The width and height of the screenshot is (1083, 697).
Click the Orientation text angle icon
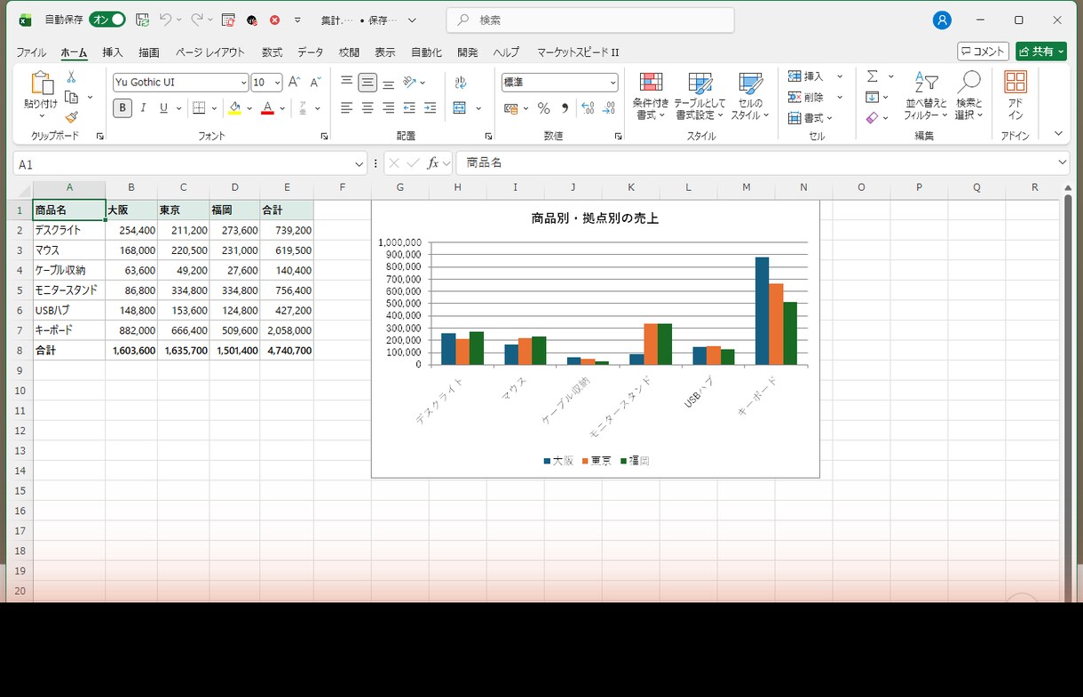[x=410, y=82]
